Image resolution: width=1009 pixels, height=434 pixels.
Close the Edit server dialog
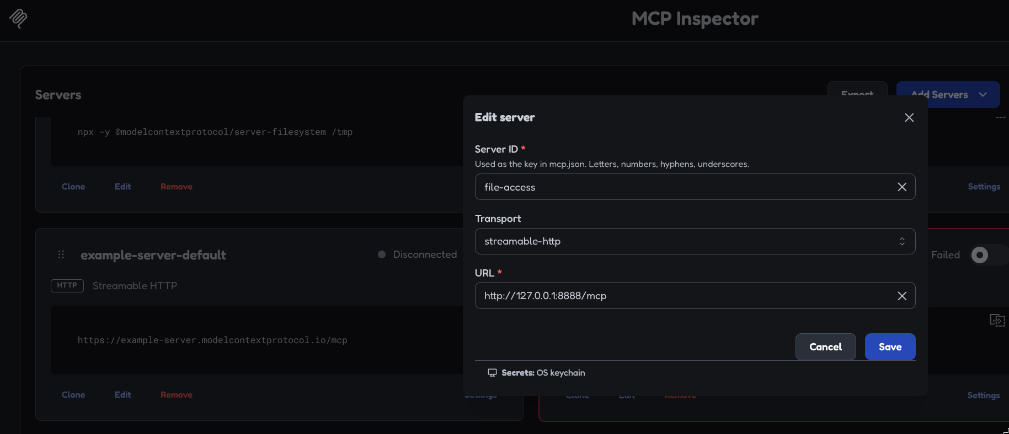[909, 117]
